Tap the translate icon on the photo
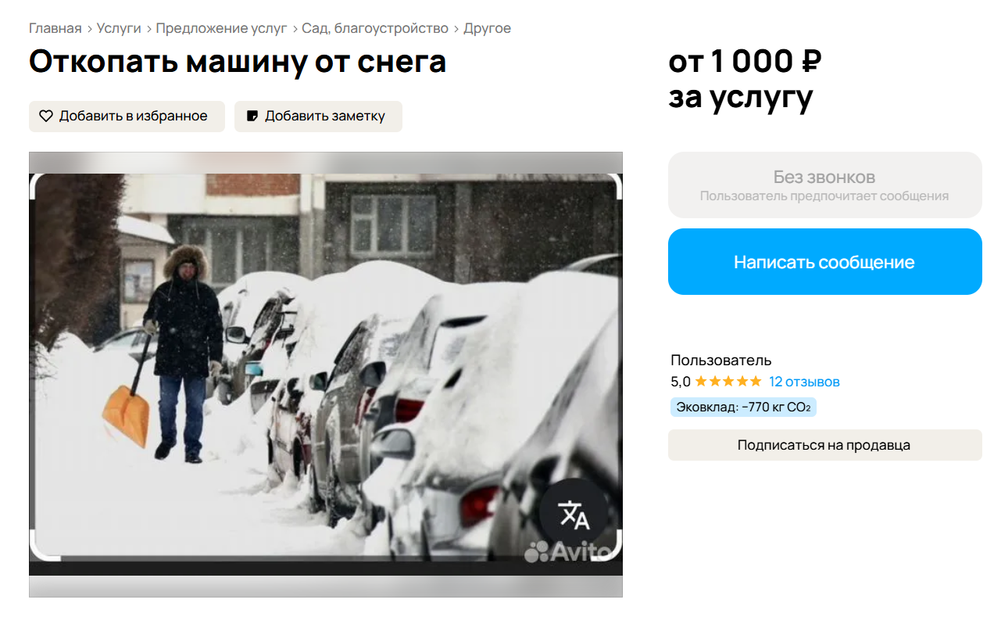Image resolution: width=994 pixels, height=621 pixels. point(574,513)
